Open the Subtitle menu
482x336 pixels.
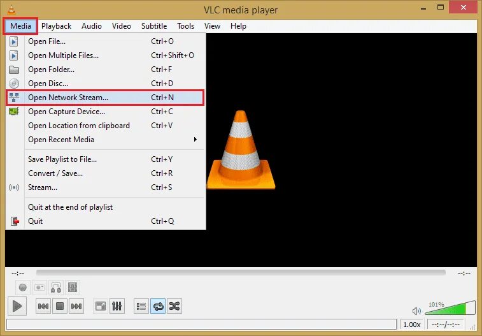click(x=154, y=26)
